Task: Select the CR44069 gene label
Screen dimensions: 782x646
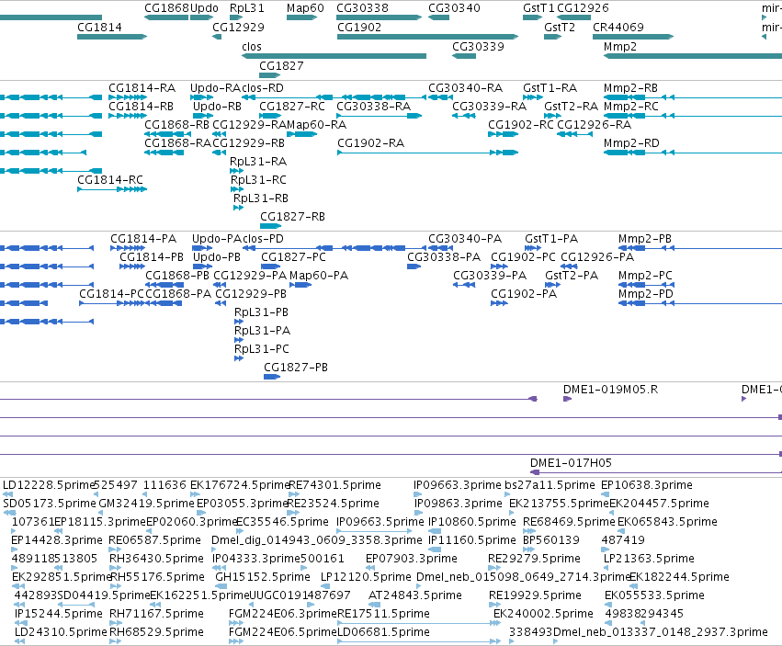Action: 618,27
